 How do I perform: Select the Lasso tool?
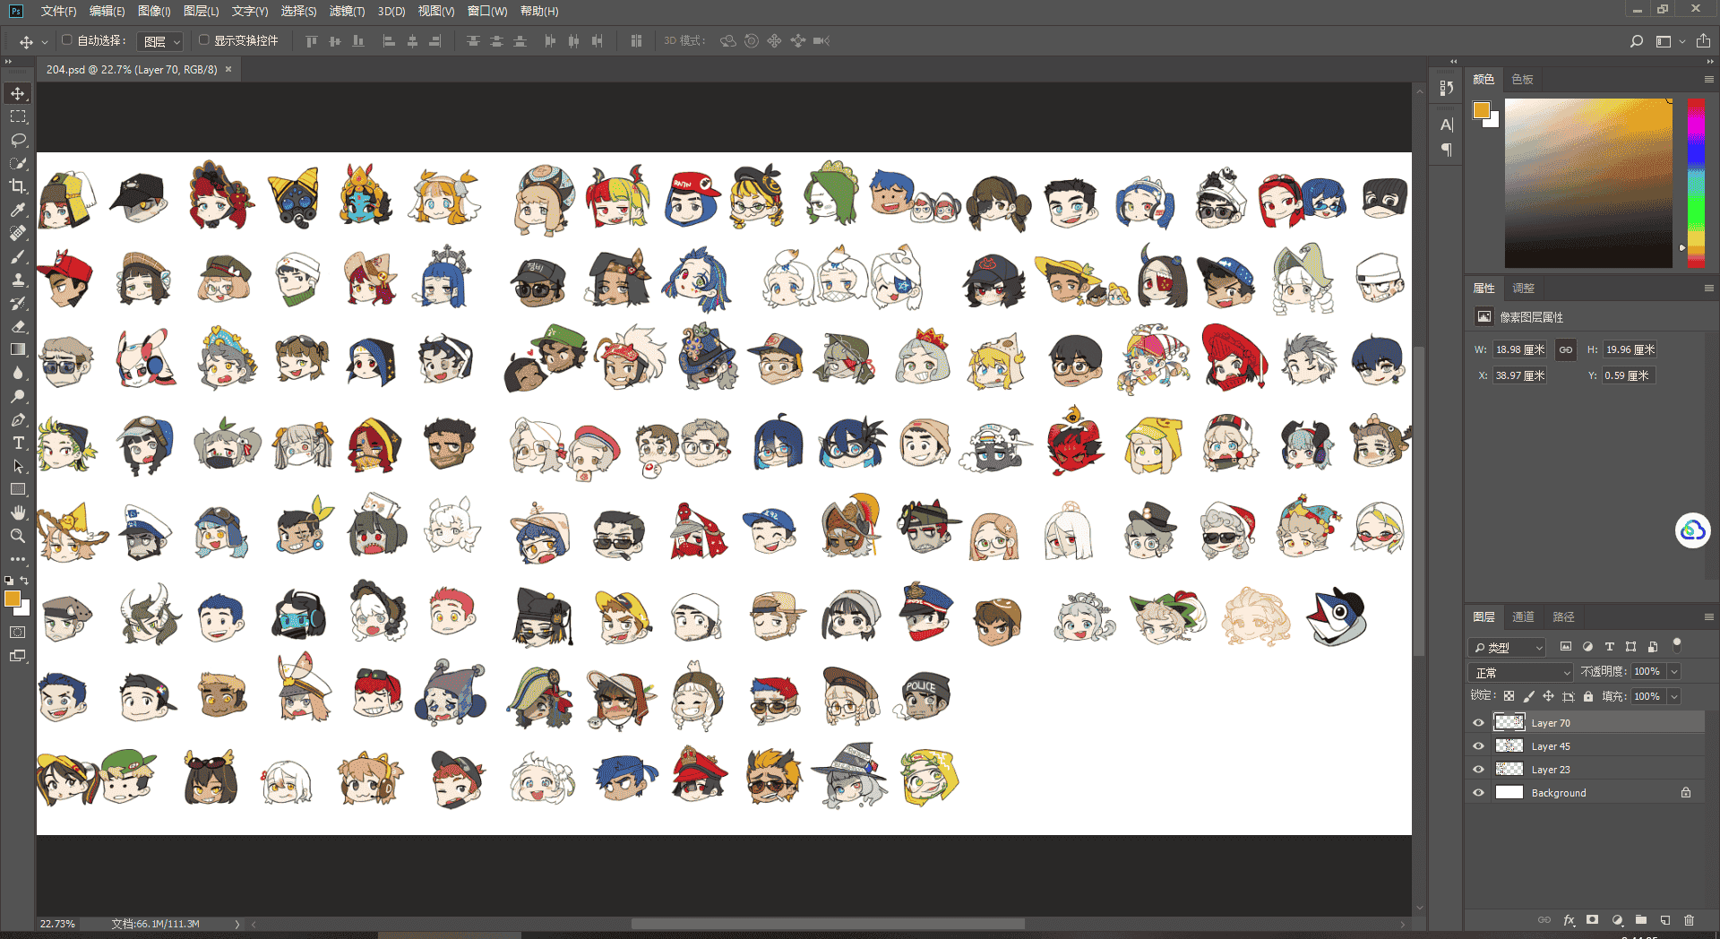18,140
